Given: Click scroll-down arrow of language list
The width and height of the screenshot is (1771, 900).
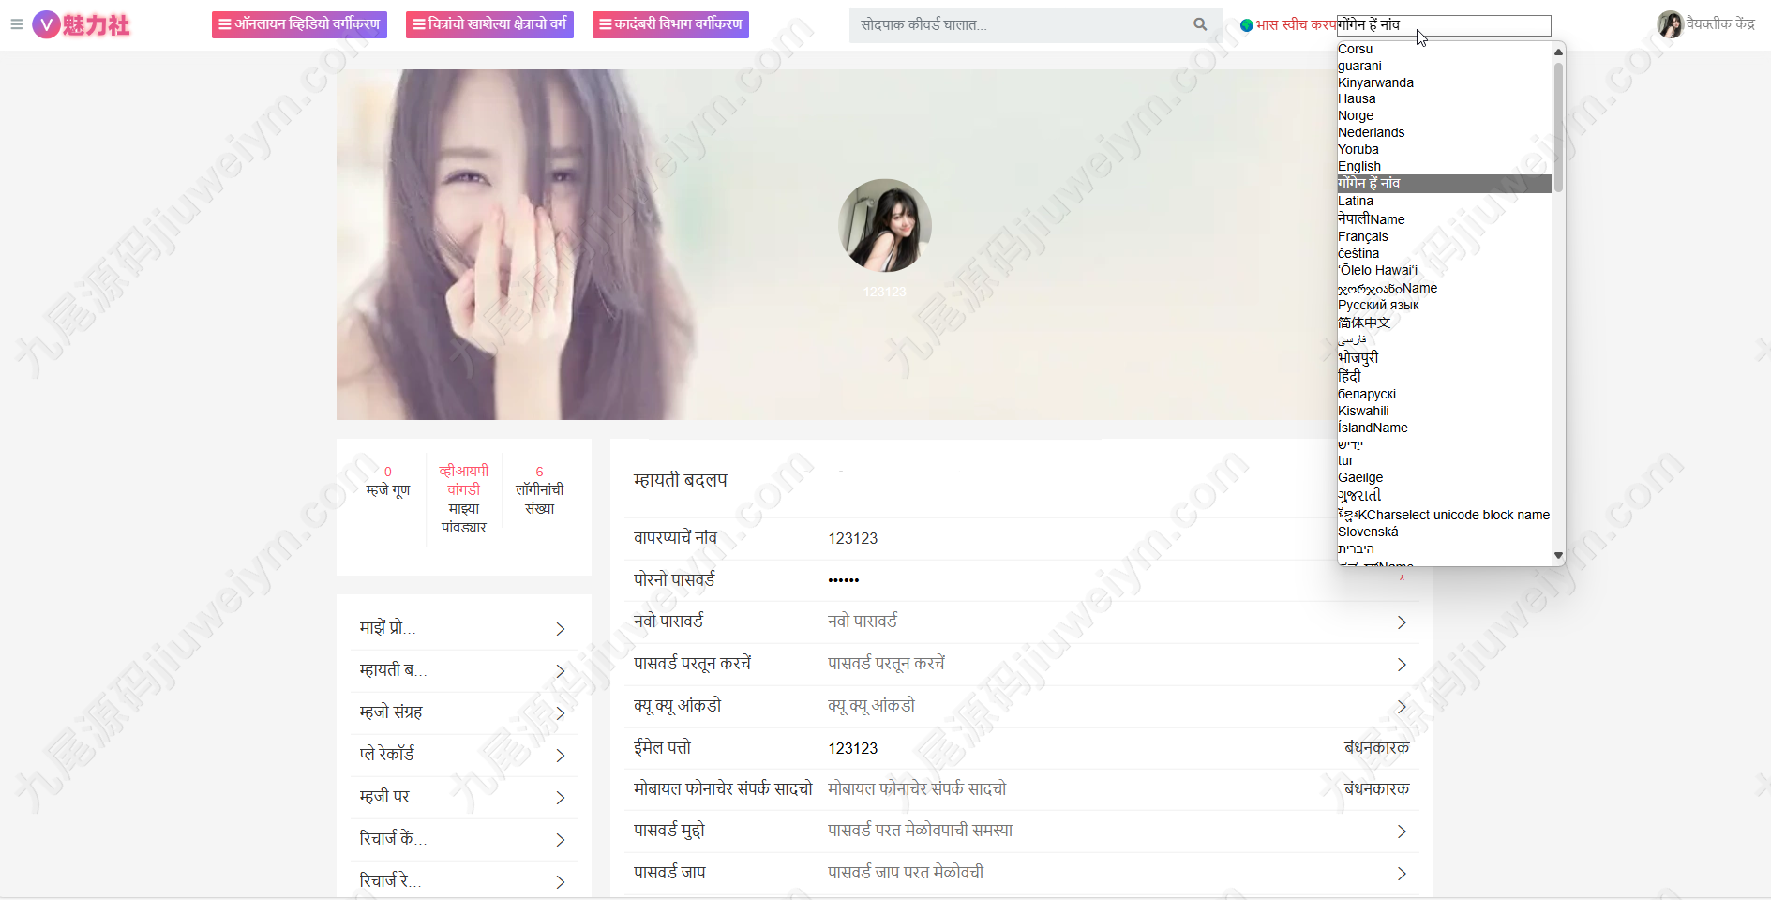Looking at the screenshot, I should tap(1558, 556).
